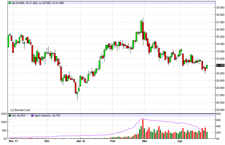Click the 'Jan 12' date axis label

click(x=81, y=141)
